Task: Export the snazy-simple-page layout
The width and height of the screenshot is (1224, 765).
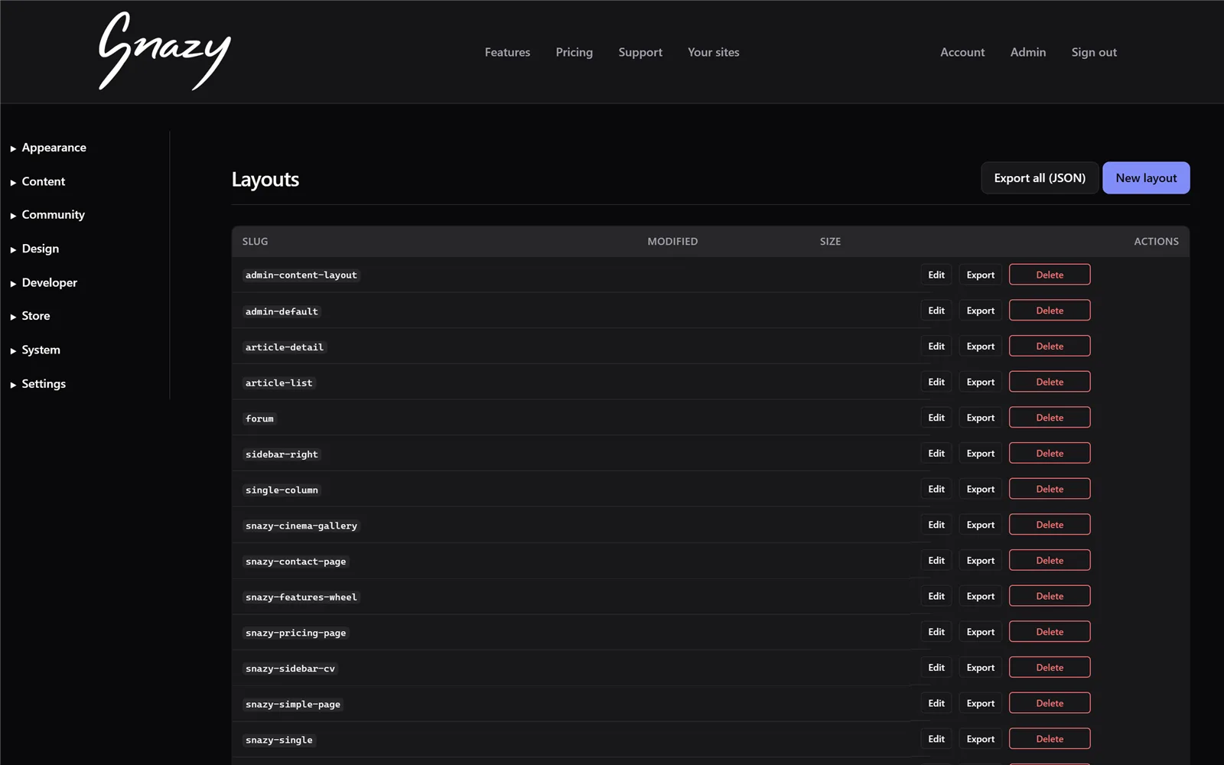Action: point(980,703)
